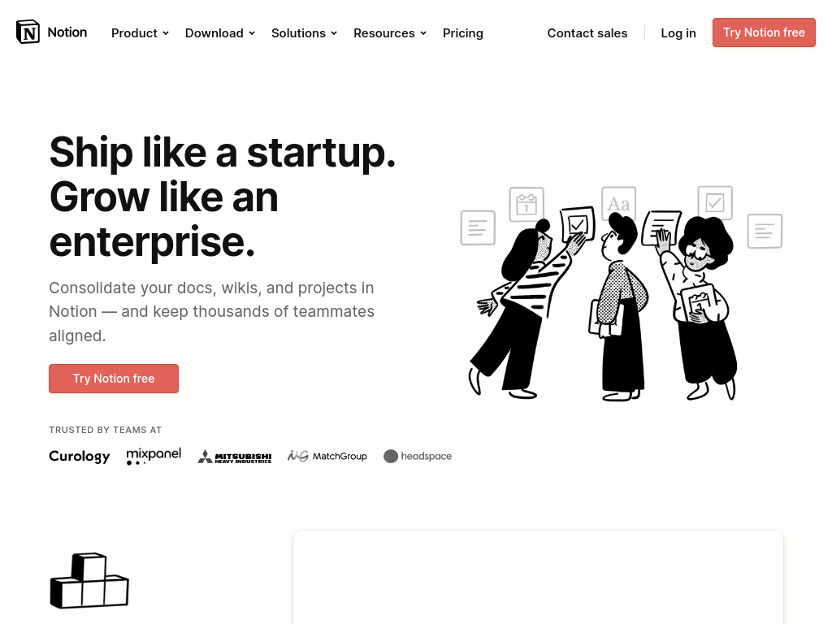832x624 pixels.
Task: Click the calendar icon in hero illustration
Action: 526,204
